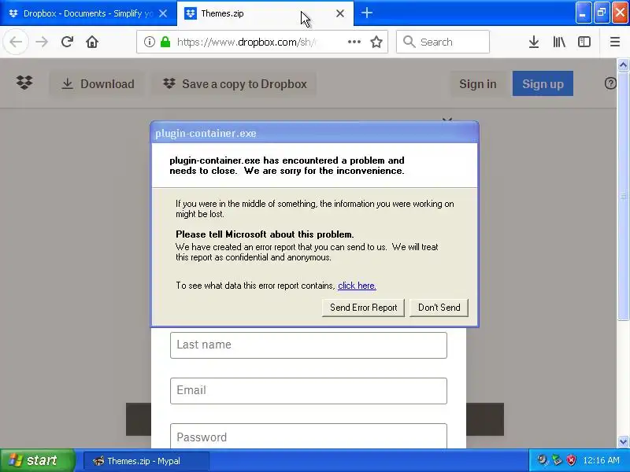630x472 pixels.
Task: Click the clock showing 12:16 AM
Action: [601, 460]
